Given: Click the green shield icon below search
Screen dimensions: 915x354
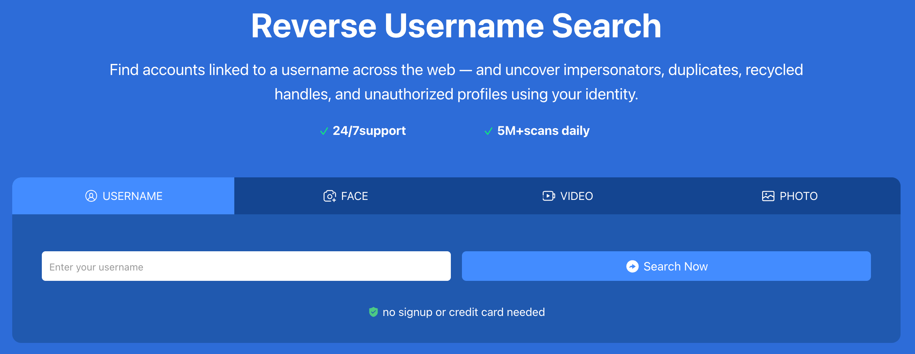Looking at the screenshot, I should 373,312.
